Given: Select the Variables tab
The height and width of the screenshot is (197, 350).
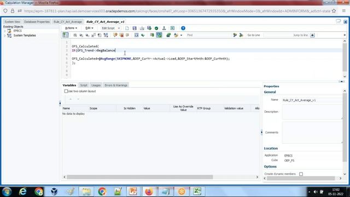Looking at the screenshot, I should point(69,85).
